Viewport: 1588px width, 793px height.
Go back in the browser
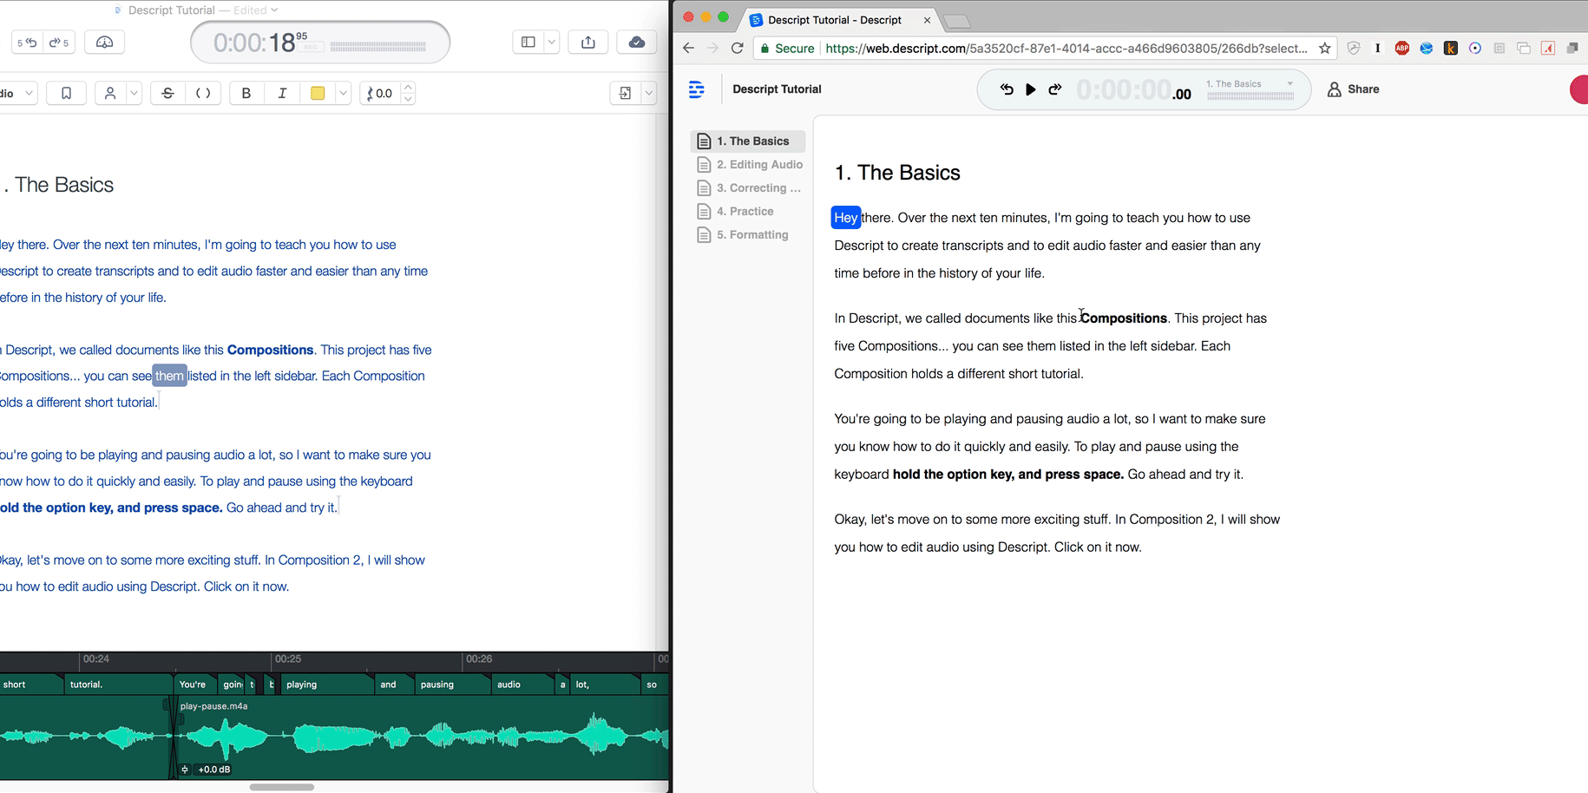tap(689, 49)
